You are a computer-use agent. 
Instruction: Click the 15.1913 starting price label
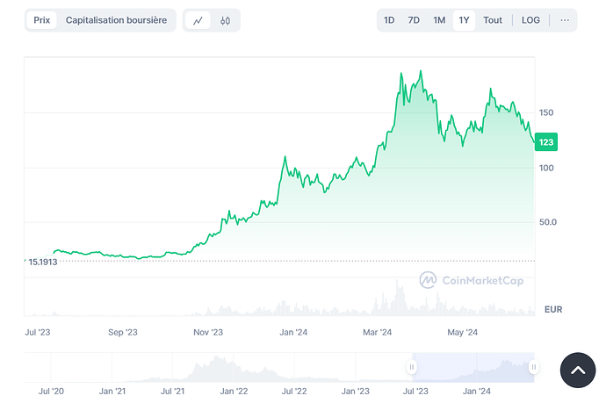click(43, 262)
